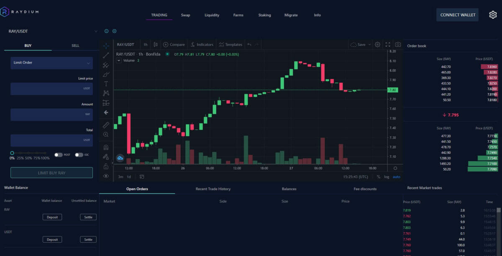
Task: Select the Measure ruler tool
Action: coord(106,124)
